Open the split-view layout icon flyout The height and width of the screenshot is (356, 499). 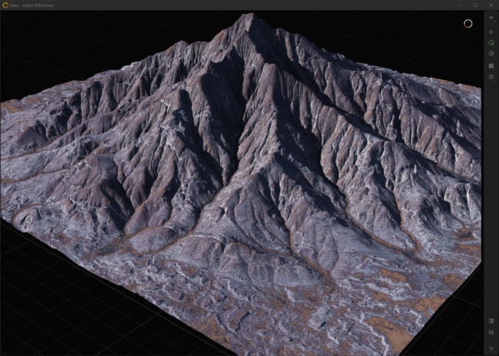pyautogui.click(x=491, y=332)
